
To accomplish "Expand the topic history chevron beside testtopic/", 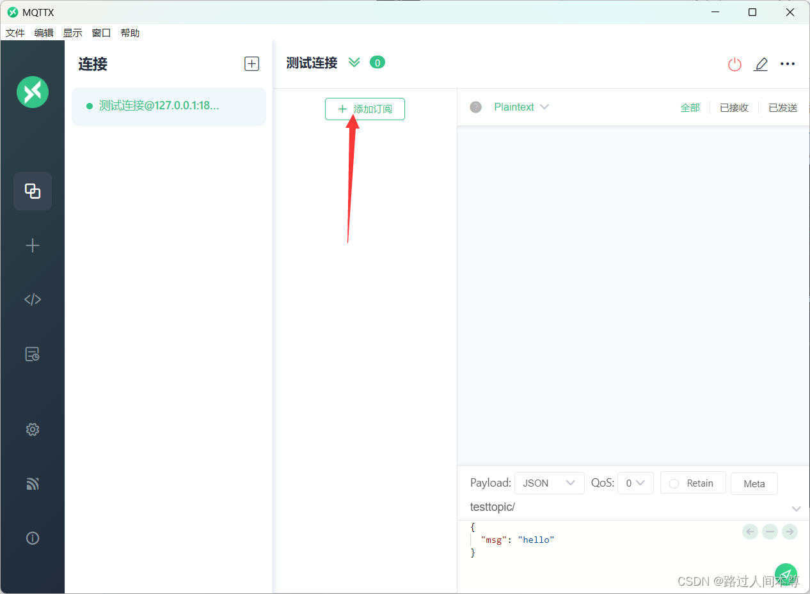I will pyautogui.click(x=797, y=509).
